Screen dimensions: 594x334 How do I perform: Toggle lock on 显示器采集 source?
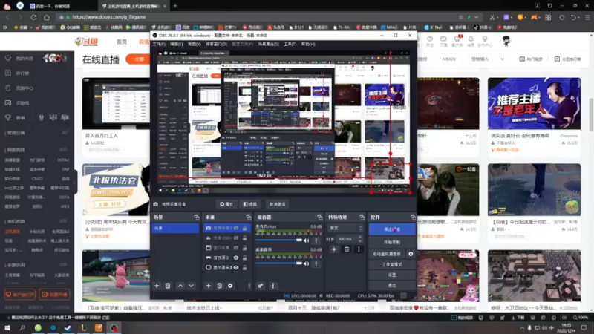245,267
